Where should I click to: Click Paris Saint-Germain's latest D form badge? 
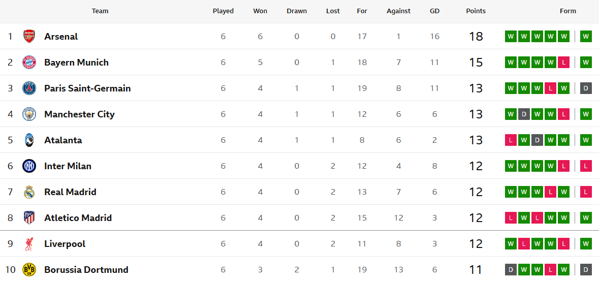pyautogui.click(x=586, y=88)
